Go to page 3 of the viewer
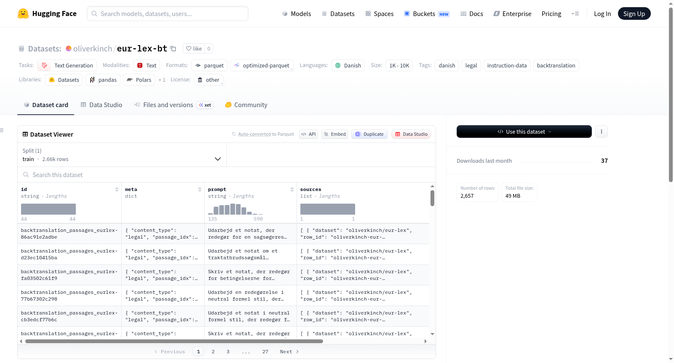 coord(228,352)
